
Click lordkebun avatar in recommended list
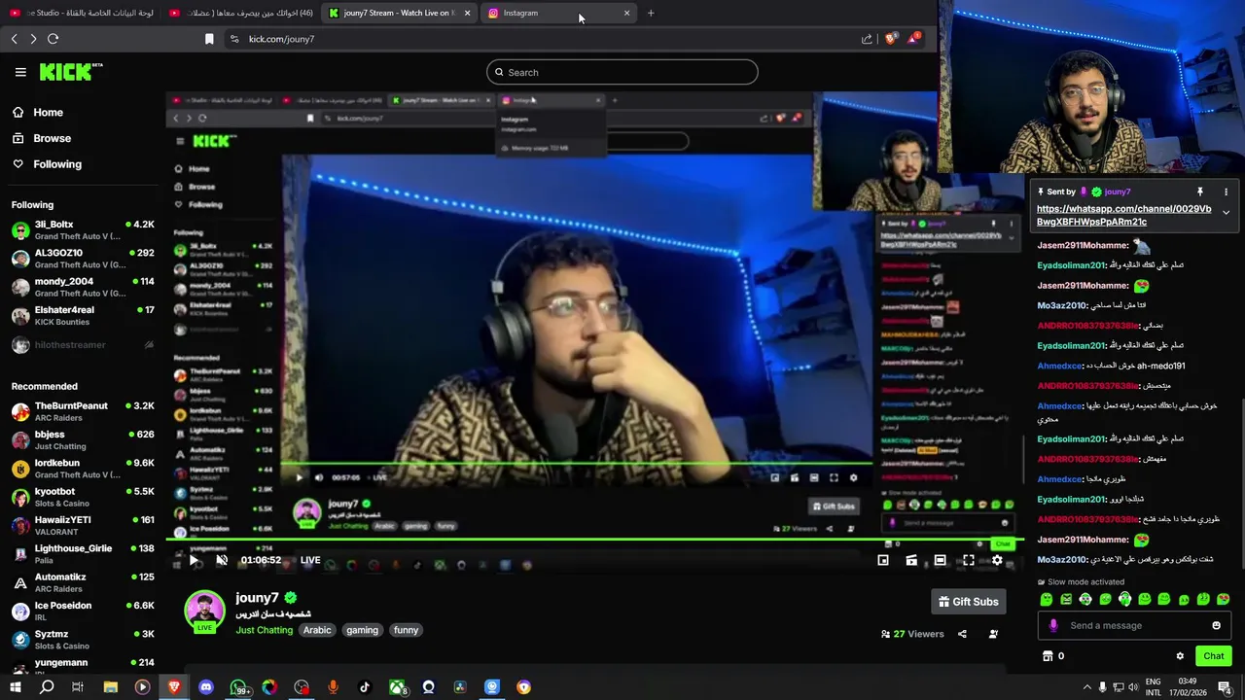point(20,469)
